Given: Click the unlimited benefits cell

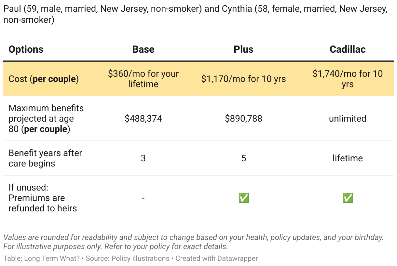Looking at the screenshot, I should tap(348, 119).
